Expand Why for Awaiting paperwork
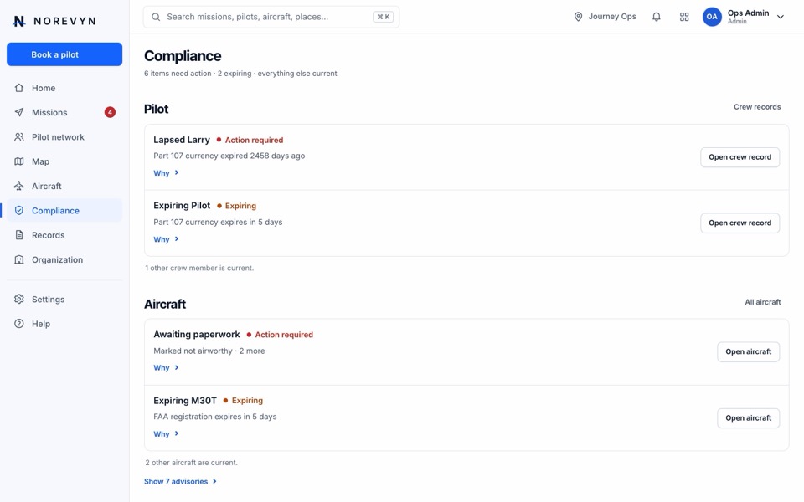 tap(166, 368)
